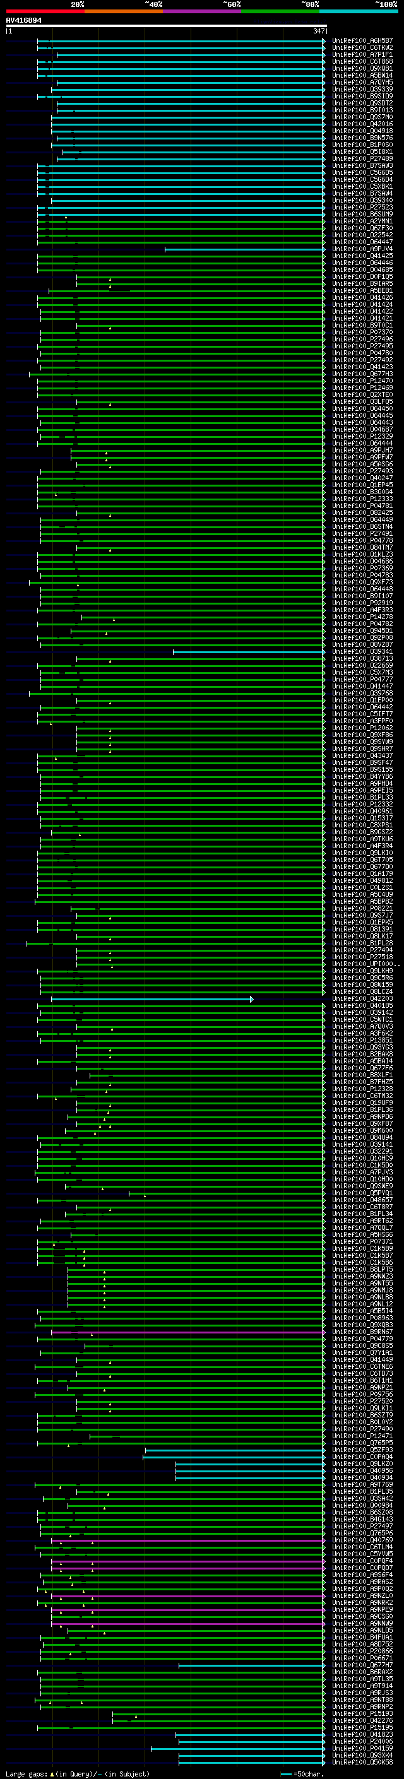This screenshot has width=404, height=1779.
Task: Select the UniRef100_Q9LKH9 label
Action: pos(362,971)
